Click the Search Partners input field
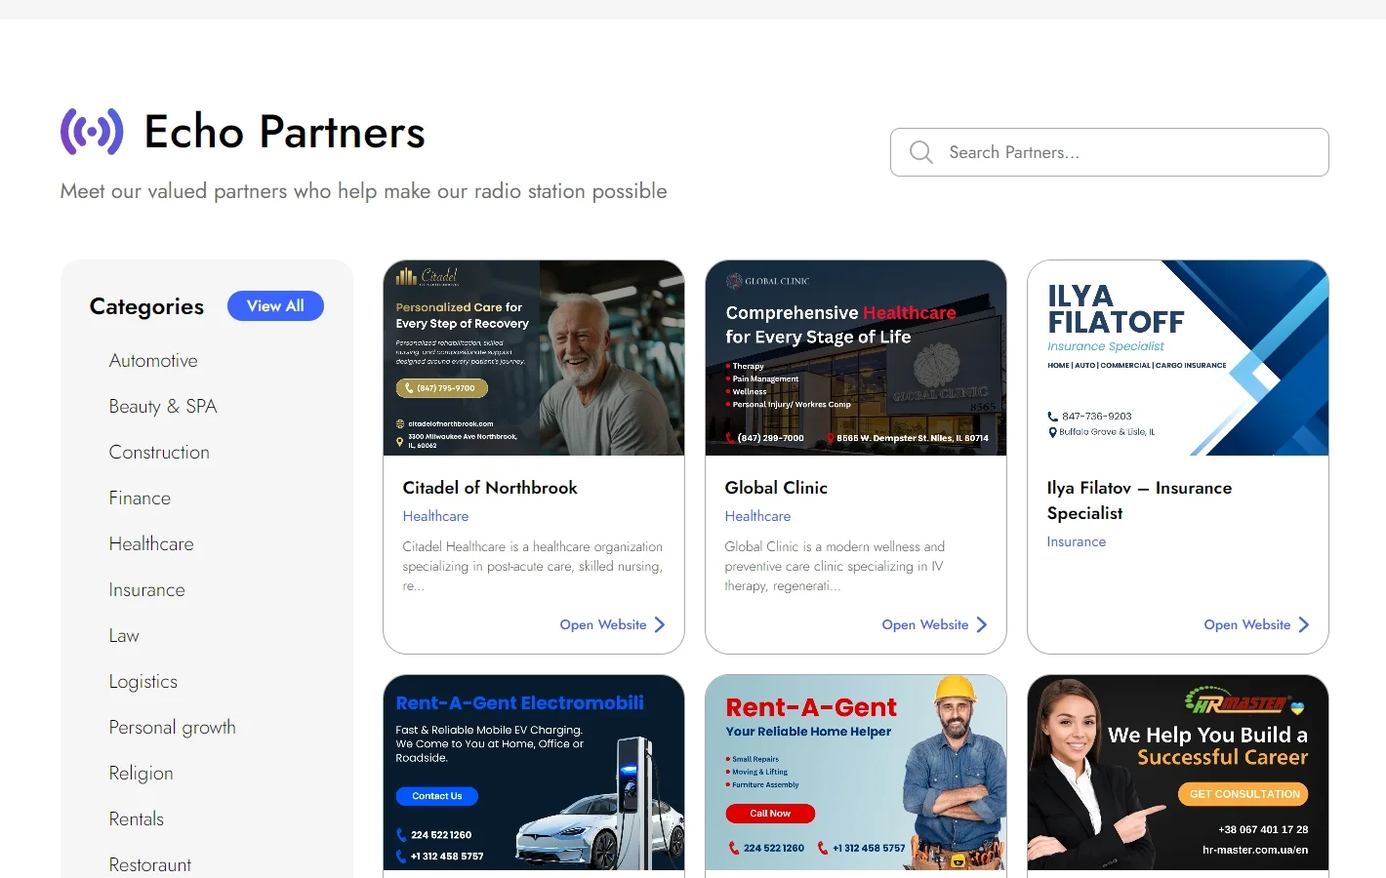Screen dimensions: 1386x878 pyautogui.click(x=1109, y=152)
